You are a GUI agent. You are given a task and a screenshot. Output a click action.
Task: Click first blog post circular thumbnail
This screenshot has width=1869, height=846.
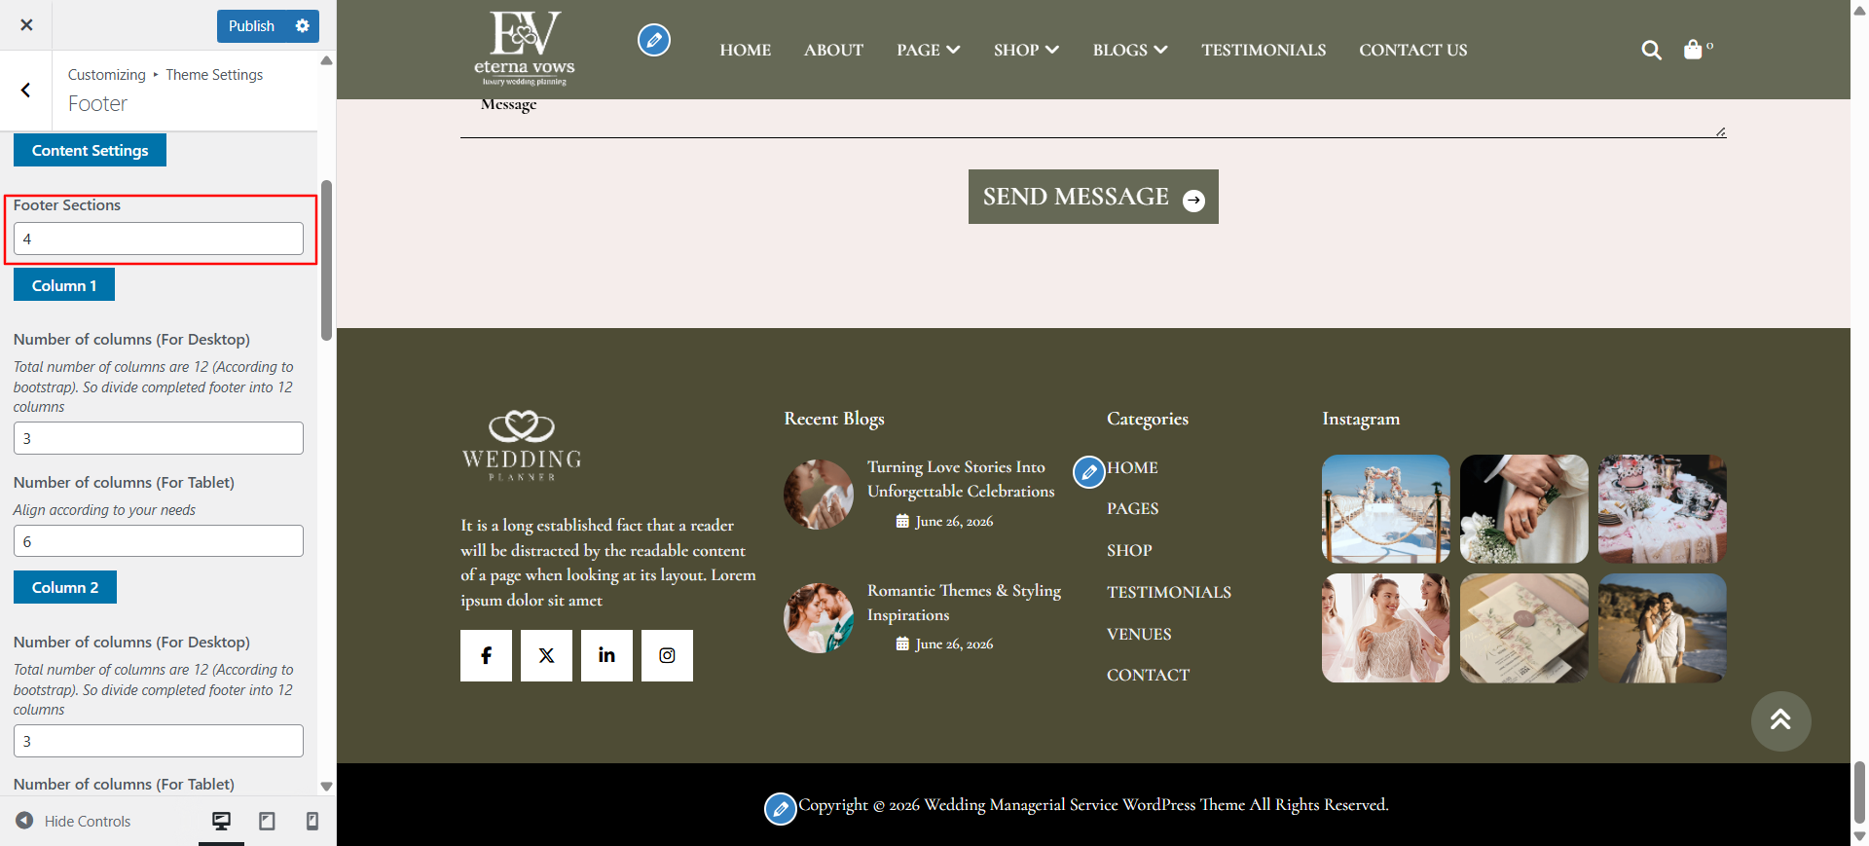point(819,495)
